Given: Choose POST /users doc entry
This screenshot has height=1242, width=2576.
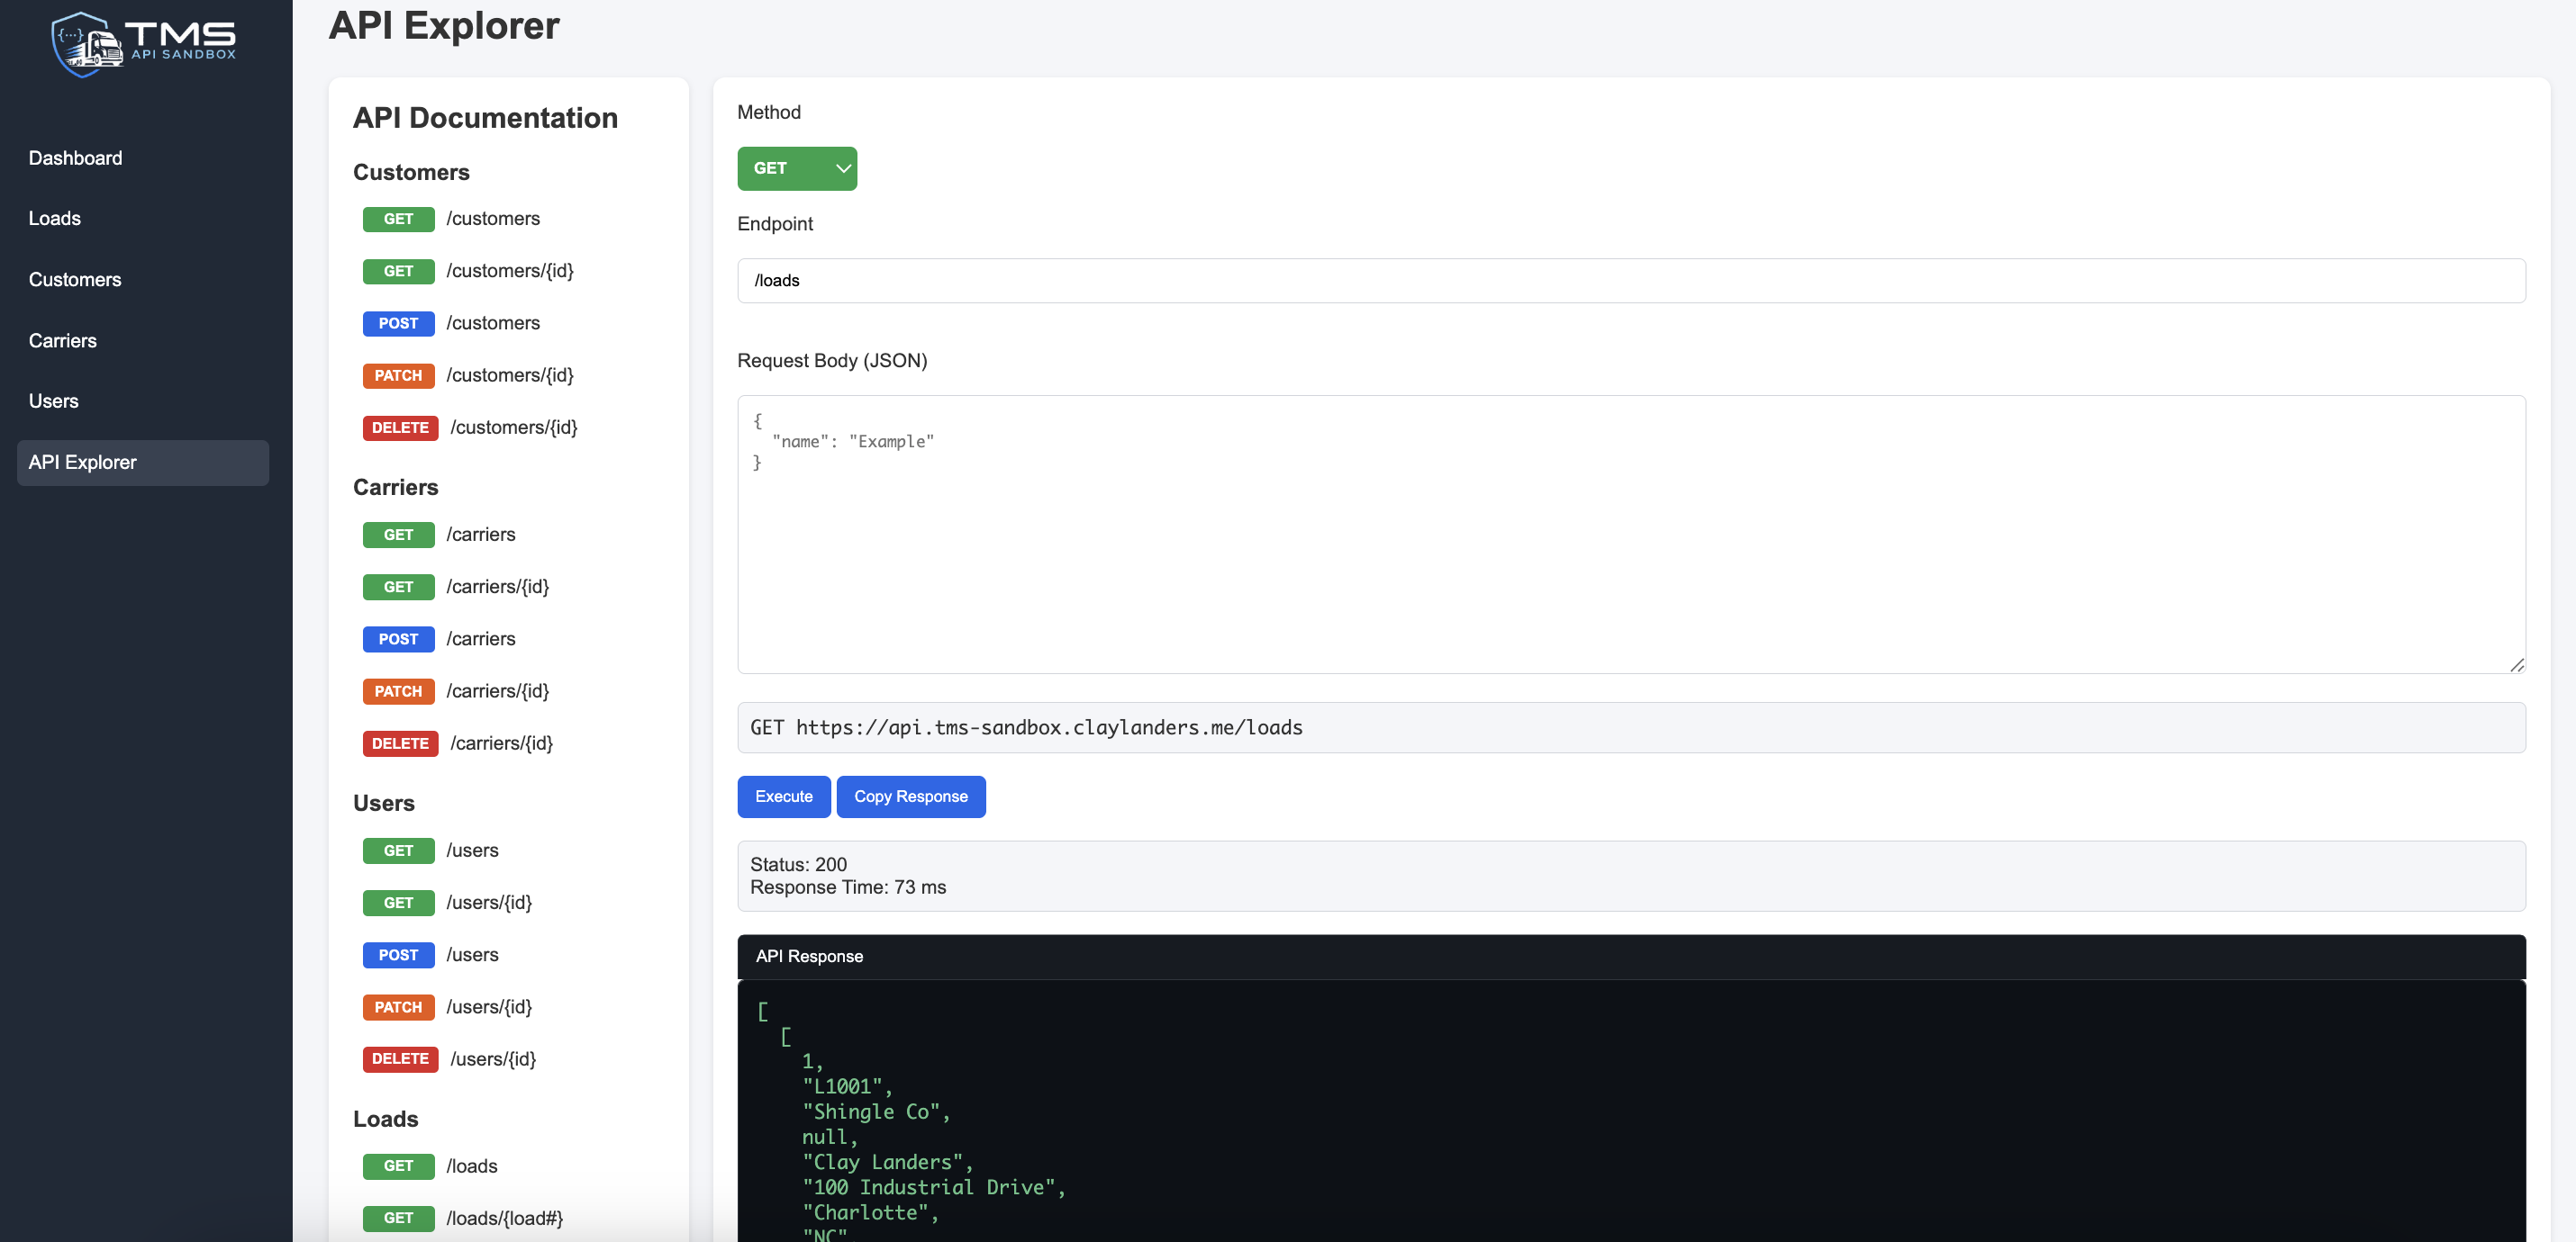Looking at the screenshot, I should (431, 954).
